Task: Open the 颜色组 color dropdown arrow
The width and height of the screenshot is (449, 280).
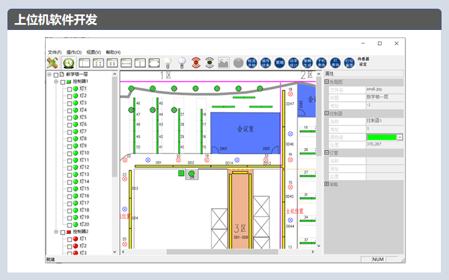Action: (399, 137)
